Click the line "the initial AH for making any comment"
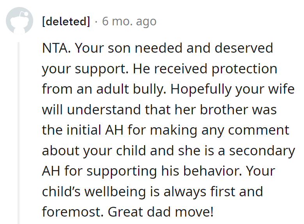Screen dimensions: 304x224 [x=165, y=130]
